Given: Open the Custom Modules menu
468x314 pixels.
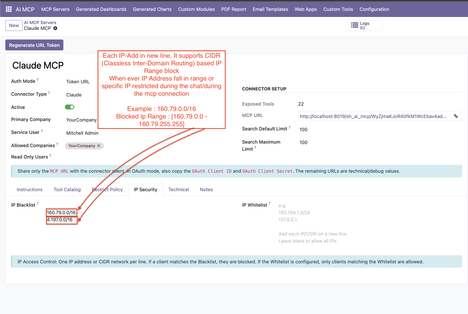Looking at the screenshot, I should pyautogui.click(x=196, y=9).
